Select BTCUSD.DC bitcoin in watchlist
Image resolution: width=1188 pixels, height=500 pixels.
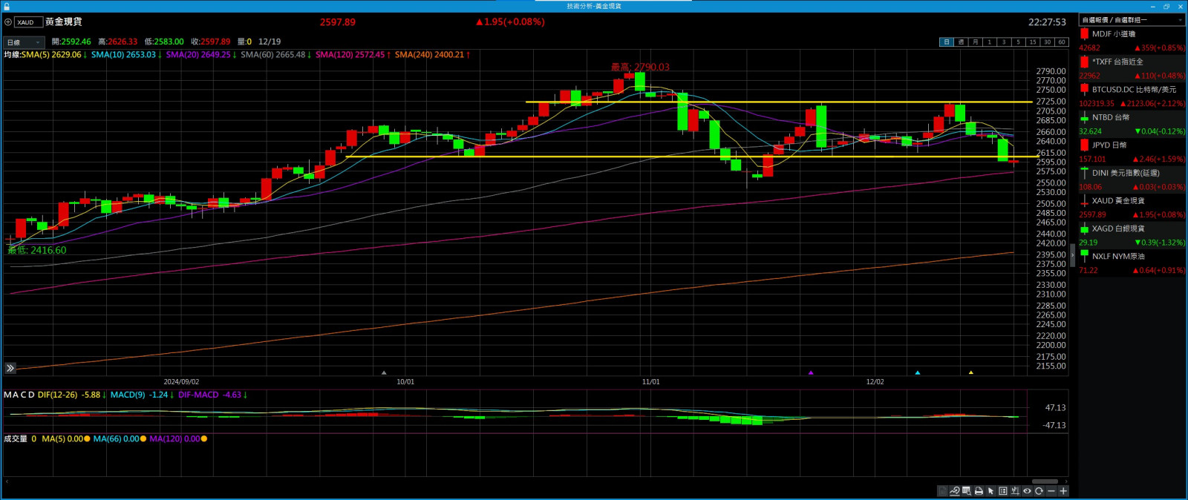[1132, 90]
